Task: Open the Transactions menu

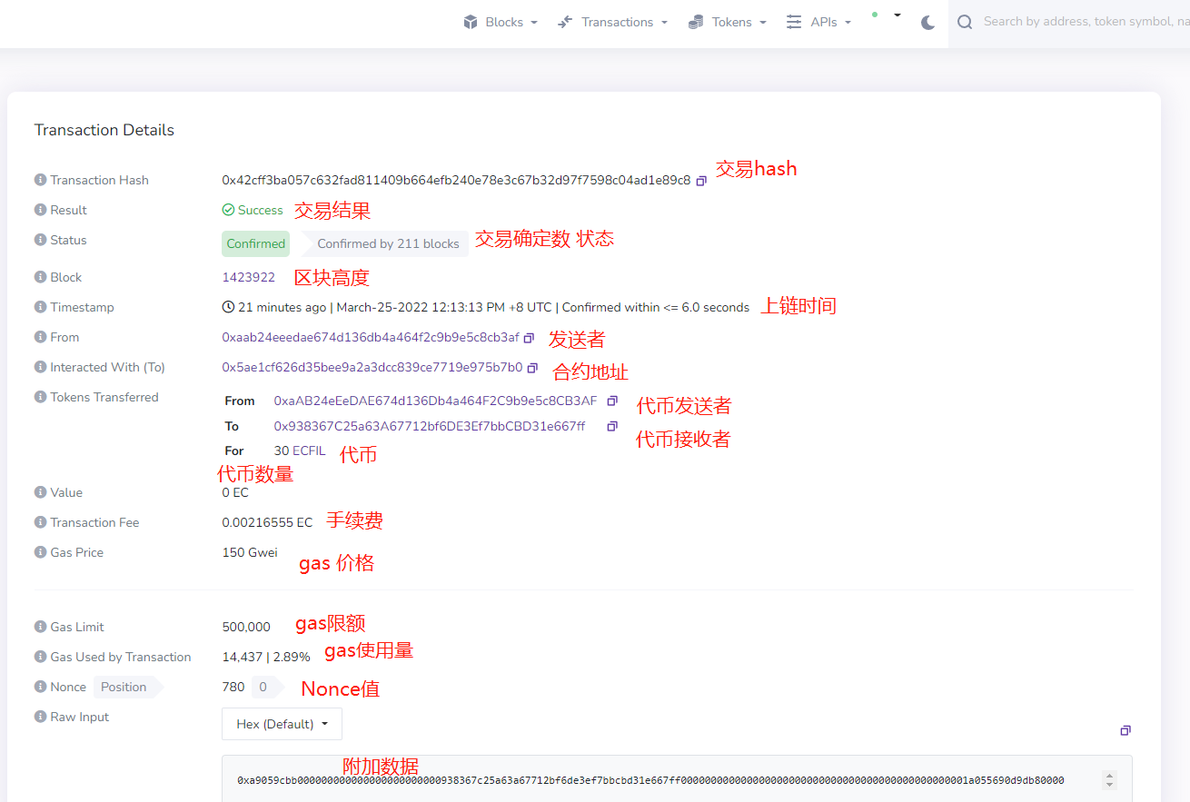Action: tap(613, 23)
